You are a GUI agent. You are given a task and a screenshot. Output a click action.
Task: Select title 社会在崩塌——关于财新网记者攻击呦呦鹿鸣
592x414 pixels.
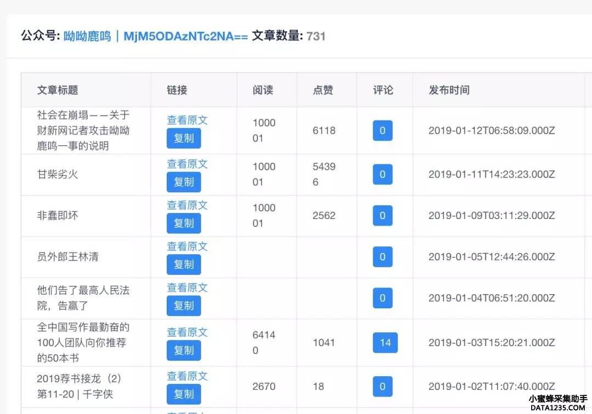83,130
